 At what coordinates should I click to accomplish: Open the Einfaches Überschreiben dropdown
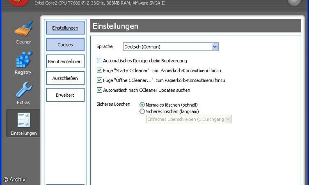coord(228,119)
